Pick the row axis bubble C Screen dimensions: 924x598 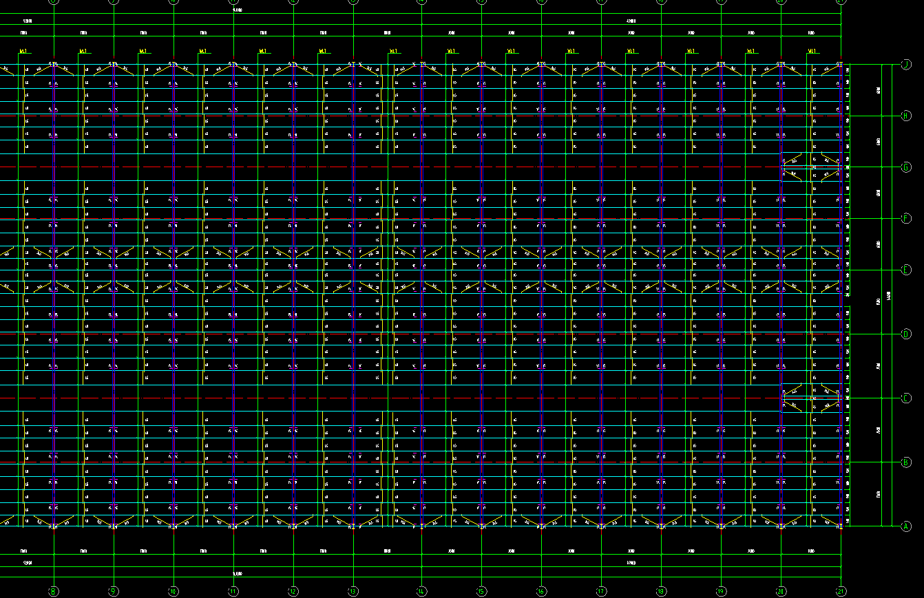906,398
